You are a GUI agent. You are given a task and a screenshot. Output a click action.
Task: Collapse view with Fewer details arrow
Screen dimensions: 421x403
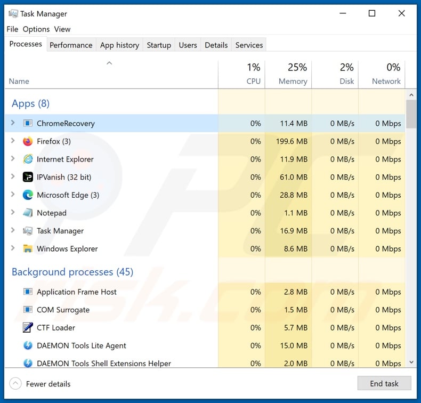[x=15, y=384]
